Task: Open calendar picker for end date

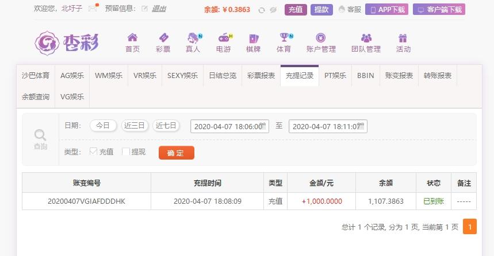Action: pos(361,126)
